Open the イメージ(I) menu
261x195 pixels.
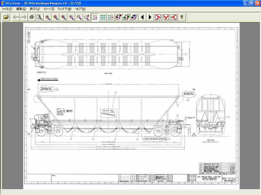tap(49, 9)
